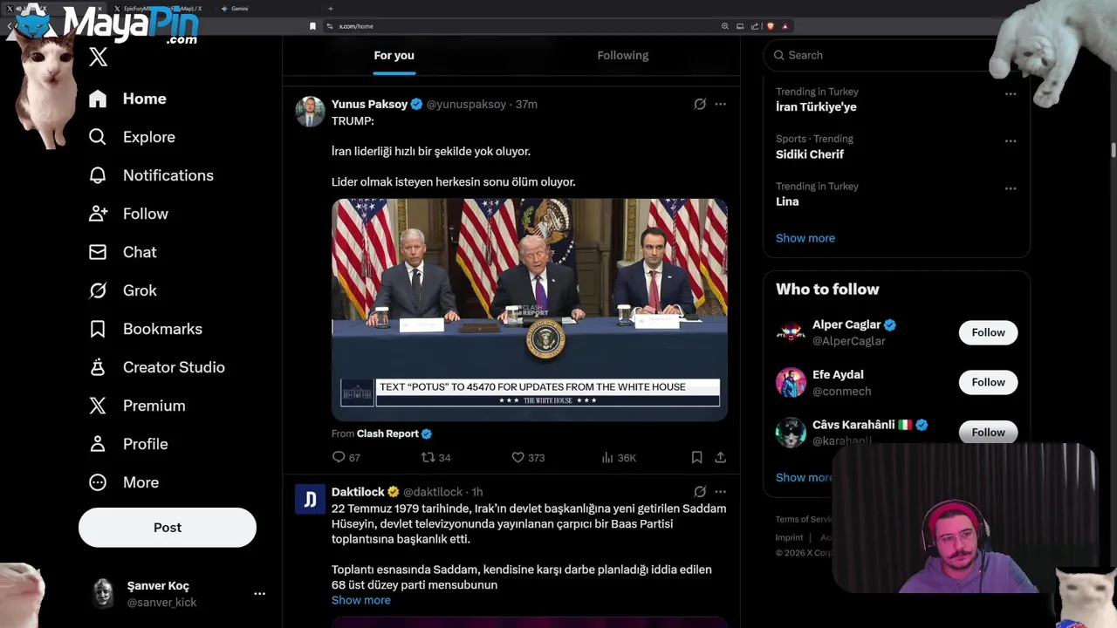Open the Sidiki Cherif trending topic

click(810, 154)
